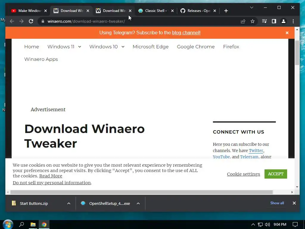Close the active Download Winaero tab
The height and width of the screenshot is (229, 305).
[x=88, y=11]
